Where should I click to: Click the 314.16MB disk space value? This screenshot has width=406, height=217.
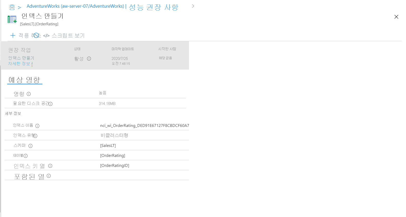coord(107,104)
